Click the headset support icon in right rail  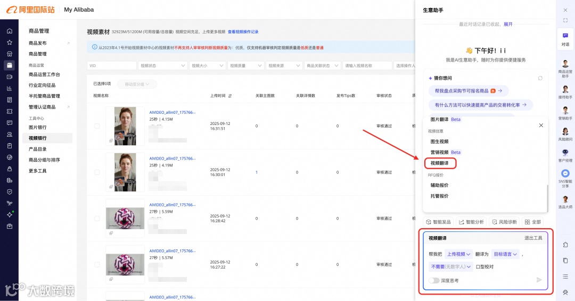point(565,292)
